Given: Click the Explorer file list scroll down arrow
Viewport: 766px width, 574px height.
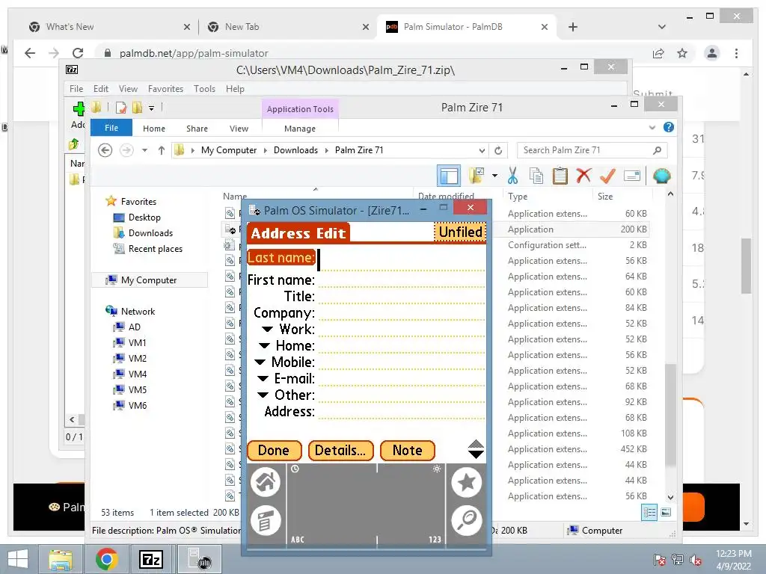Looking at the screenshot, I should [670, 497].
